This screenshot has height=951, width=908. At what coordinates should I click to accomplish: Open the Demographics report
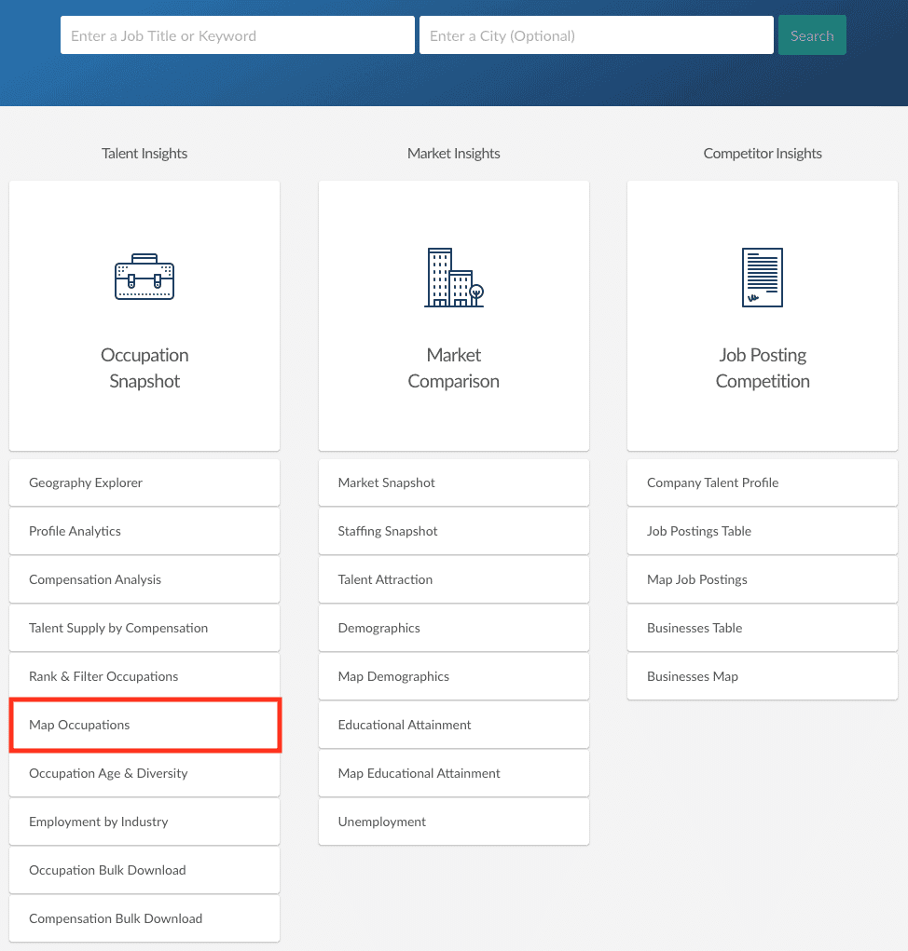pyautogui.click(x=453, y=628)
